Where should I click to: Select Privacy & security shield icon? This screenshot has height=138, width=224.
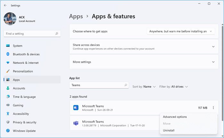(8, 122)
